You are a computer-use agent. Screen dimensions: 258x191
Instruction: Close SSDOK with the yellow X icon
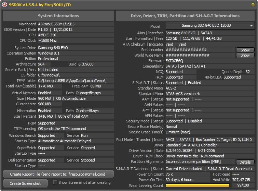pos(253,4)
